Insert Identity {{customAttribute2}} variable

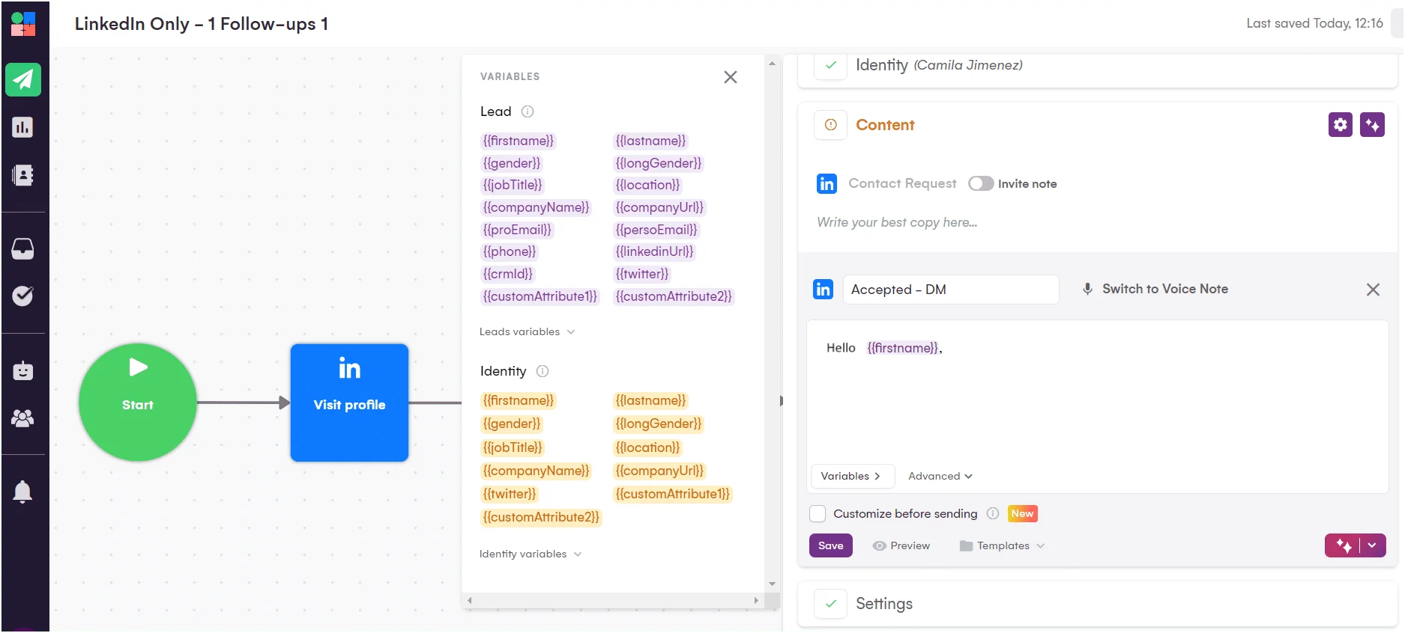point(541,517)
